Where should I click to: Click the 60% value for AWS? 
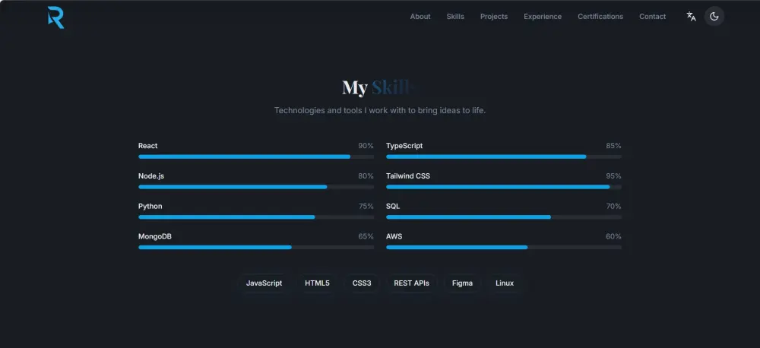coord(613,236)
